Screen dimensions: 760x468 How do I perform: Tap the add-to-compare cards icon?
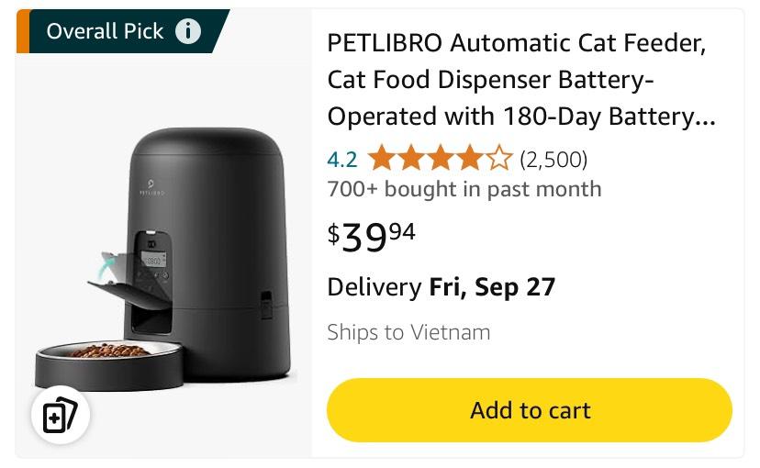(60, 415)
